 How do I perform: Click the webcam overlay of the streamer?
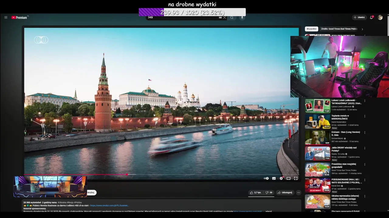[339, 67]
